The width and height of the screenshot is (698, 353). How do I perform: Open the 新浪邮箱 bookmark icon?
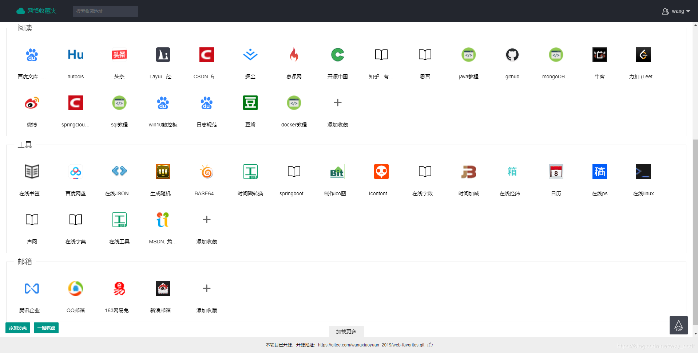point(163,289)
